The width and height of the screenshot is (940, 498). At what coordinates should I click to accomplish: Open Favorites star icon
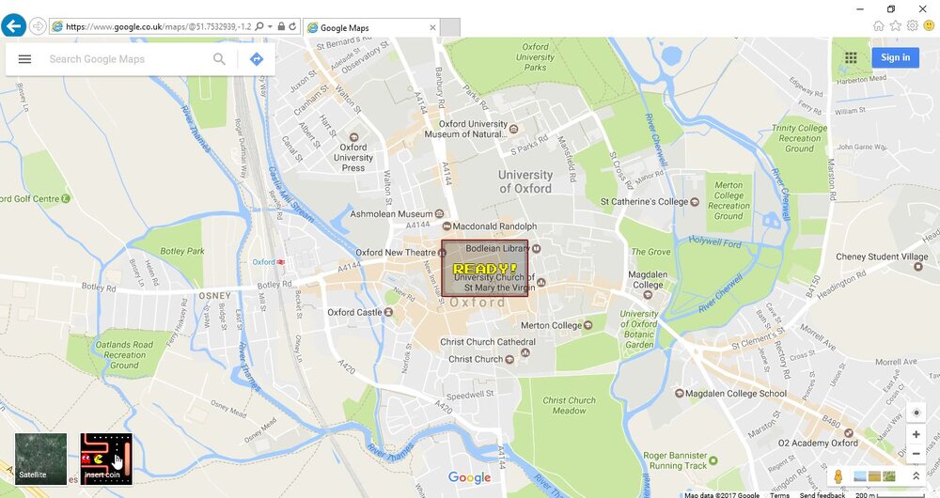[895, 25]
